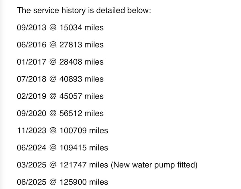Click the 15034 miles reading
Image resolution: width=241 pixels, height=189 pixels.
(81, 28)
